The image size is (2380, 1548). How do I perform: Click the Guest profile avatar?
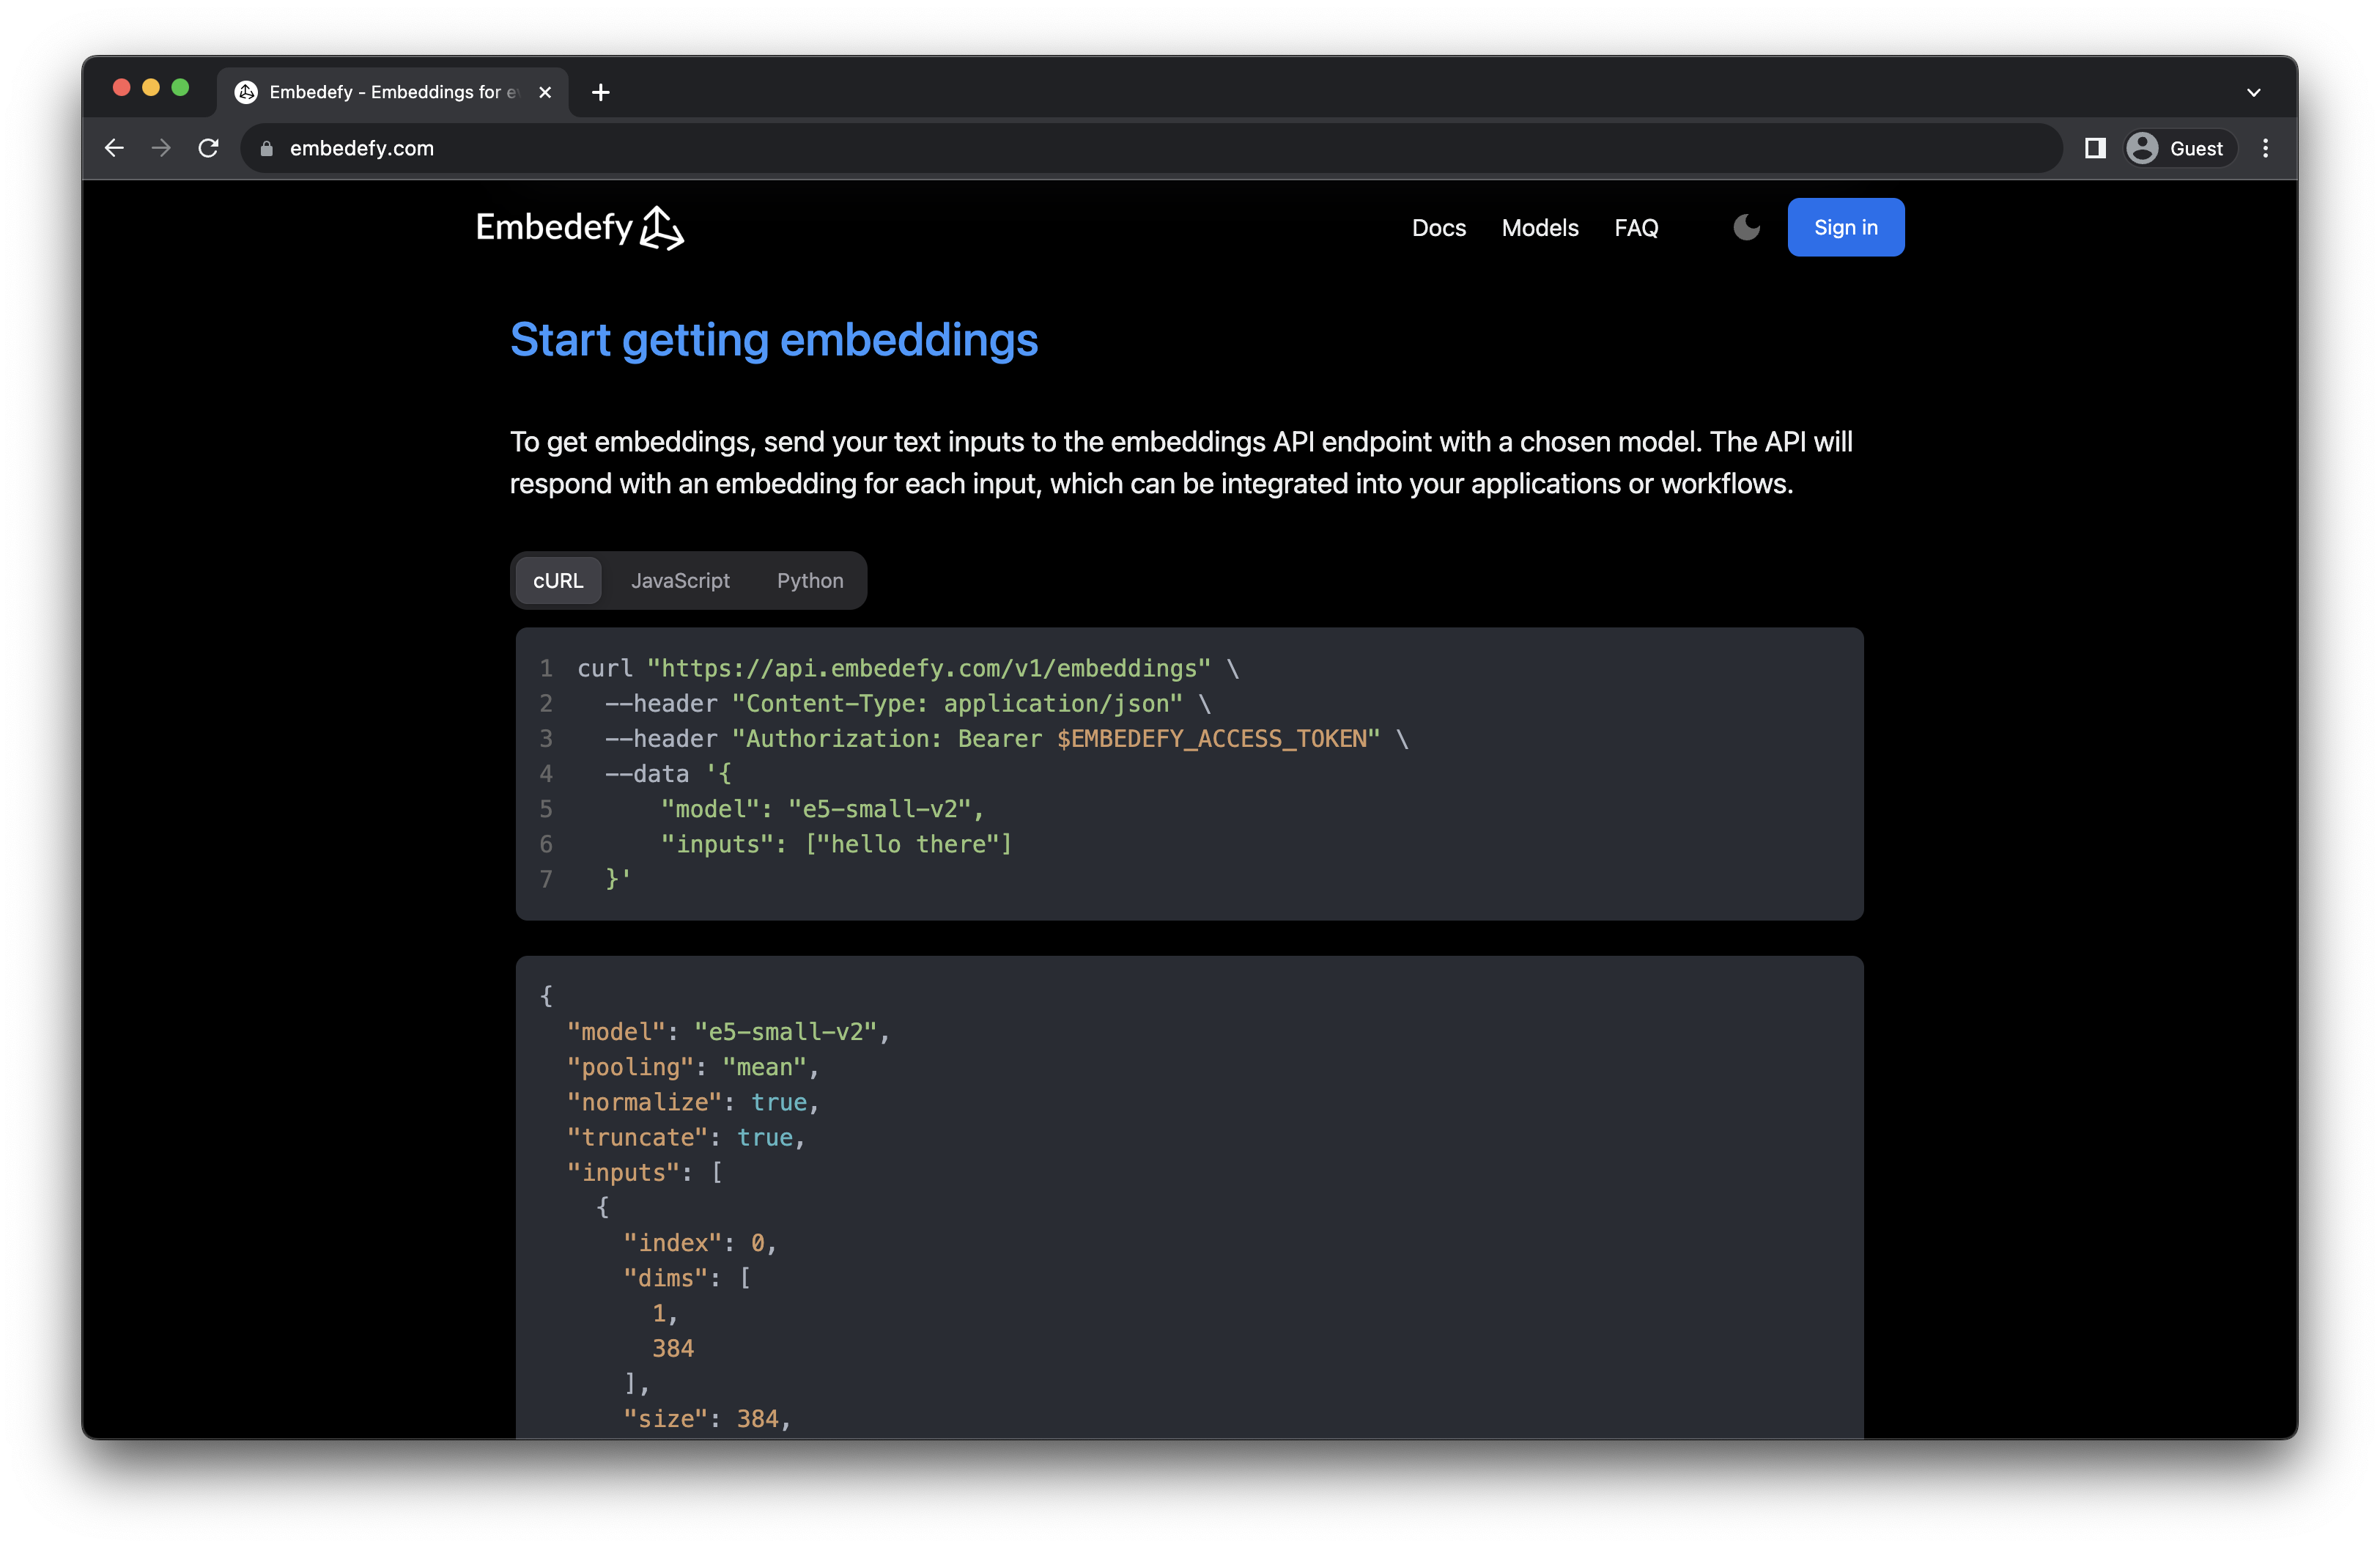(x=2143, y=148)
